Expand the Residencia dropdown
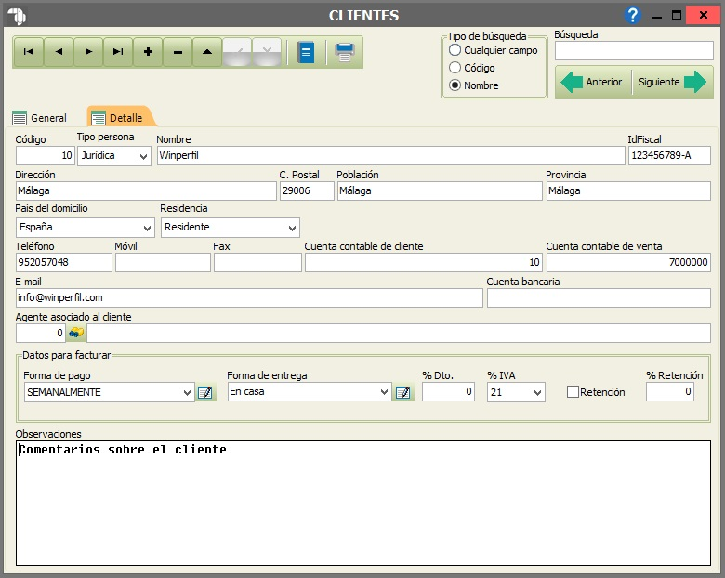Image resolution: width=725 pixels, height=578 pixels. 292,228
